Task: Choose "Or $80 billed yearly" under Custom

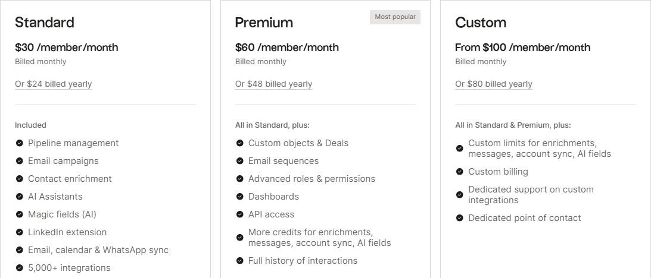Action: [x=494, y=84]
